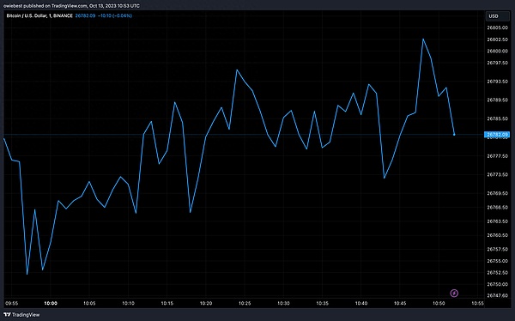The width and height of the screenshot is (515, 321).
Task: Click the 10:50 time axis label
Action: point(439,303)
